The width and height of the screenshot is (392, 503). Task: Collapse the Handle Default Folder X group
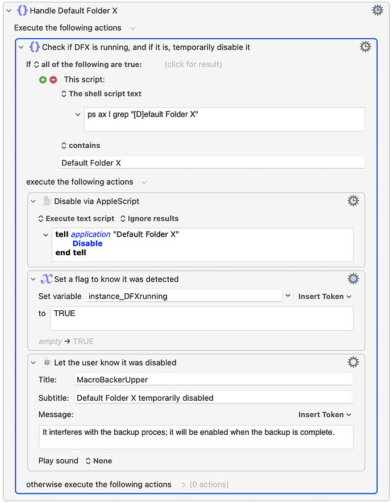9,11
